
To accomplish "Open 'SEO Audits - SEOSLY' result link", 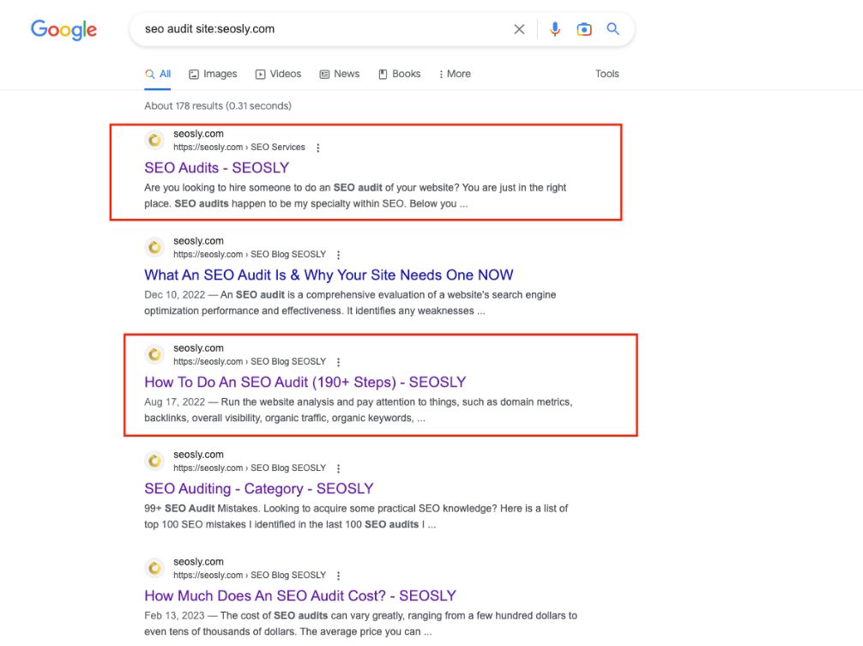I will pyautogui.click(x=216, y=168).
